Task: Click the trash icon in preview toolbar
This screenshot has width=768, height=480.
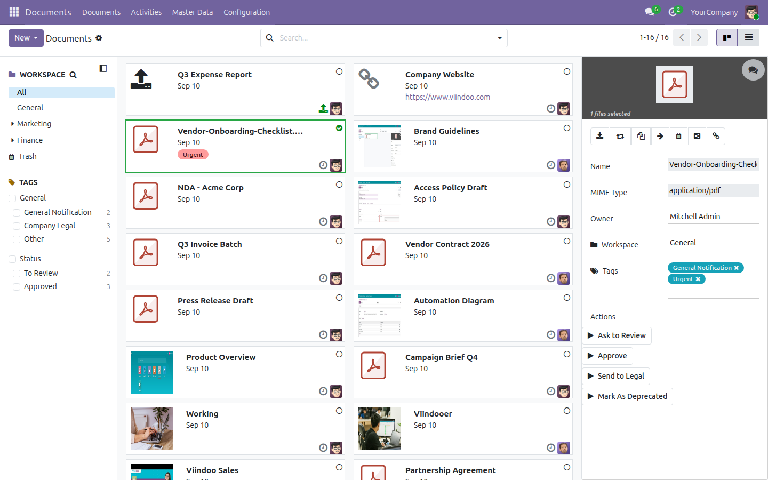Action: point(678,136)
